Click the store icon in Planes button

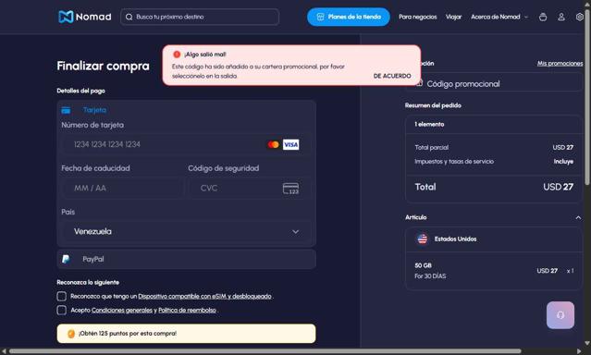click(x=320, y=17)
